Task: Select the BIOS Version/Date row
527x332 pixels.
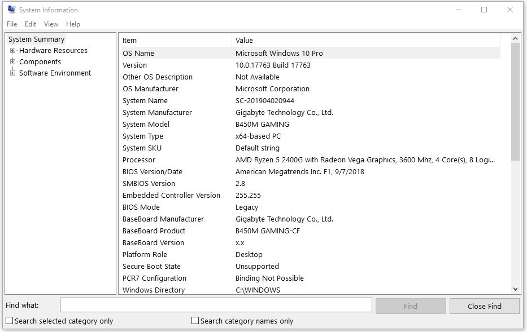Action: pos(311,172)
